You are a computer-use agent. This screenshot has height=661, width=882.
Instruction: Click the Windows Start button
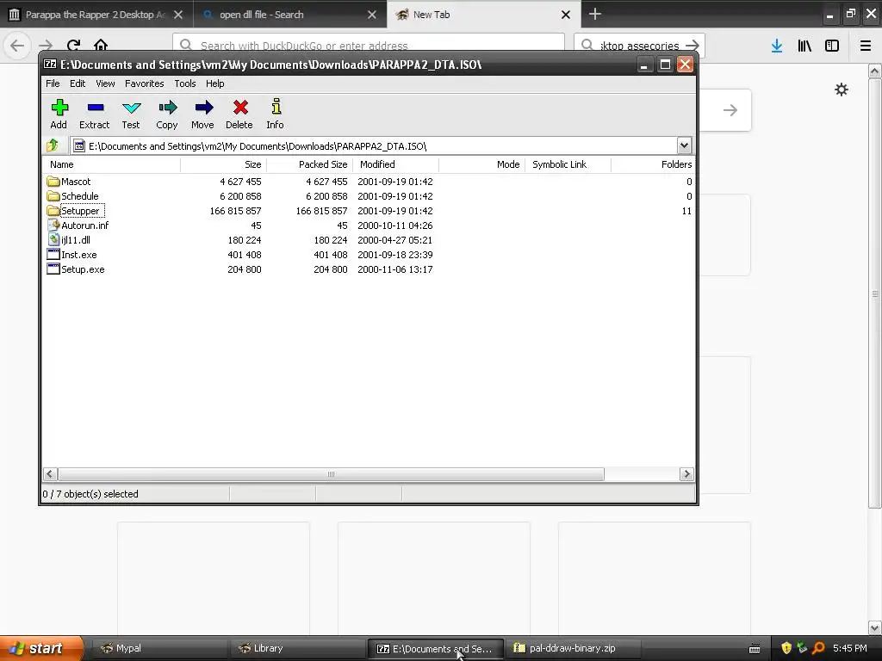pos(41,648)
